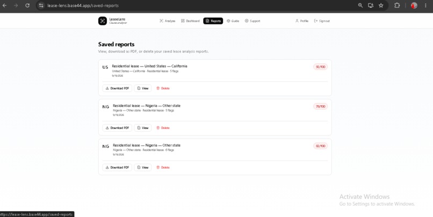433x217 pixels.
Task: Open the Analyze page
Action: click(168, 21)
